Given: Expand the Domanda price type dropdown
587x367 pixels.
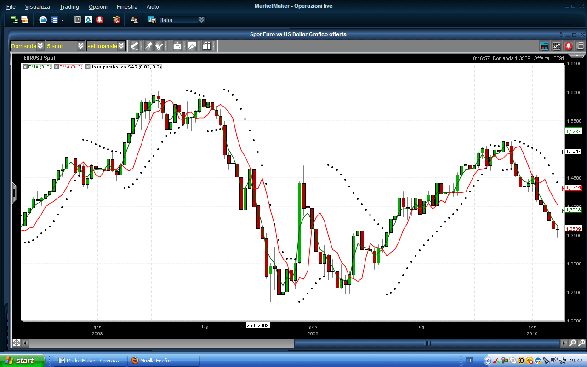Looking at the screenshot, I should [40, 46].
